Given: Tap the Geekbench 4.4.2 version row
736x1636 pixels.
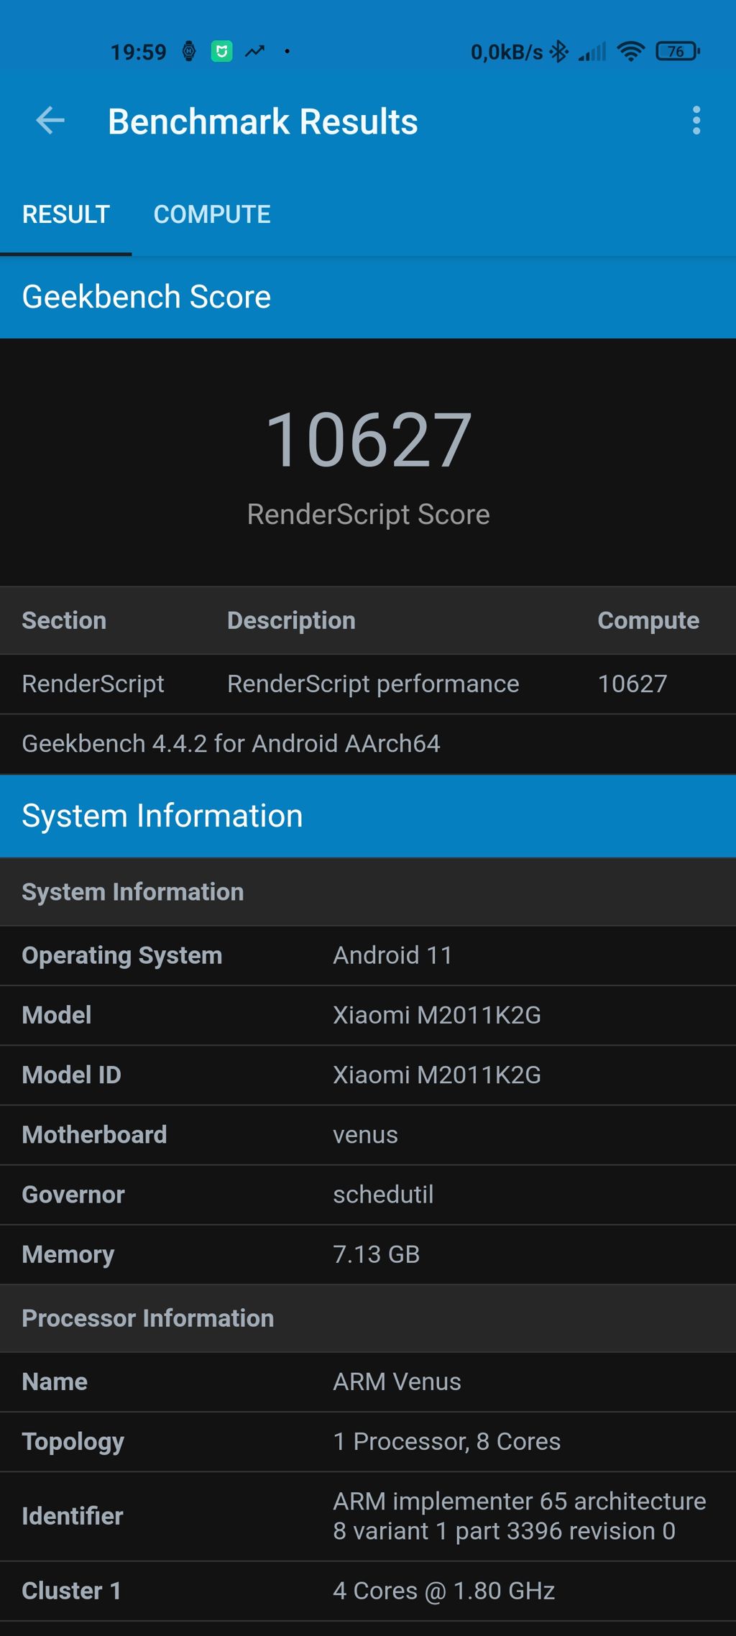Looking at the screenshot, I should pos(368,743).
